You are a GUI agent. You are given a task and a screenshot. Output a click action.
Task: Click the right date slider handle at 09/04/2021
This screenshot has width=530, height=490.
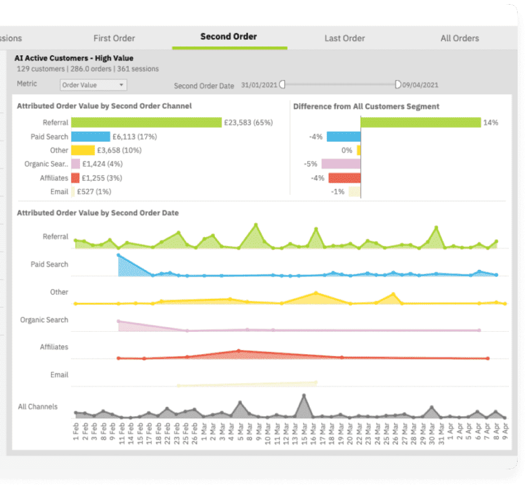[x=398, y=84]
